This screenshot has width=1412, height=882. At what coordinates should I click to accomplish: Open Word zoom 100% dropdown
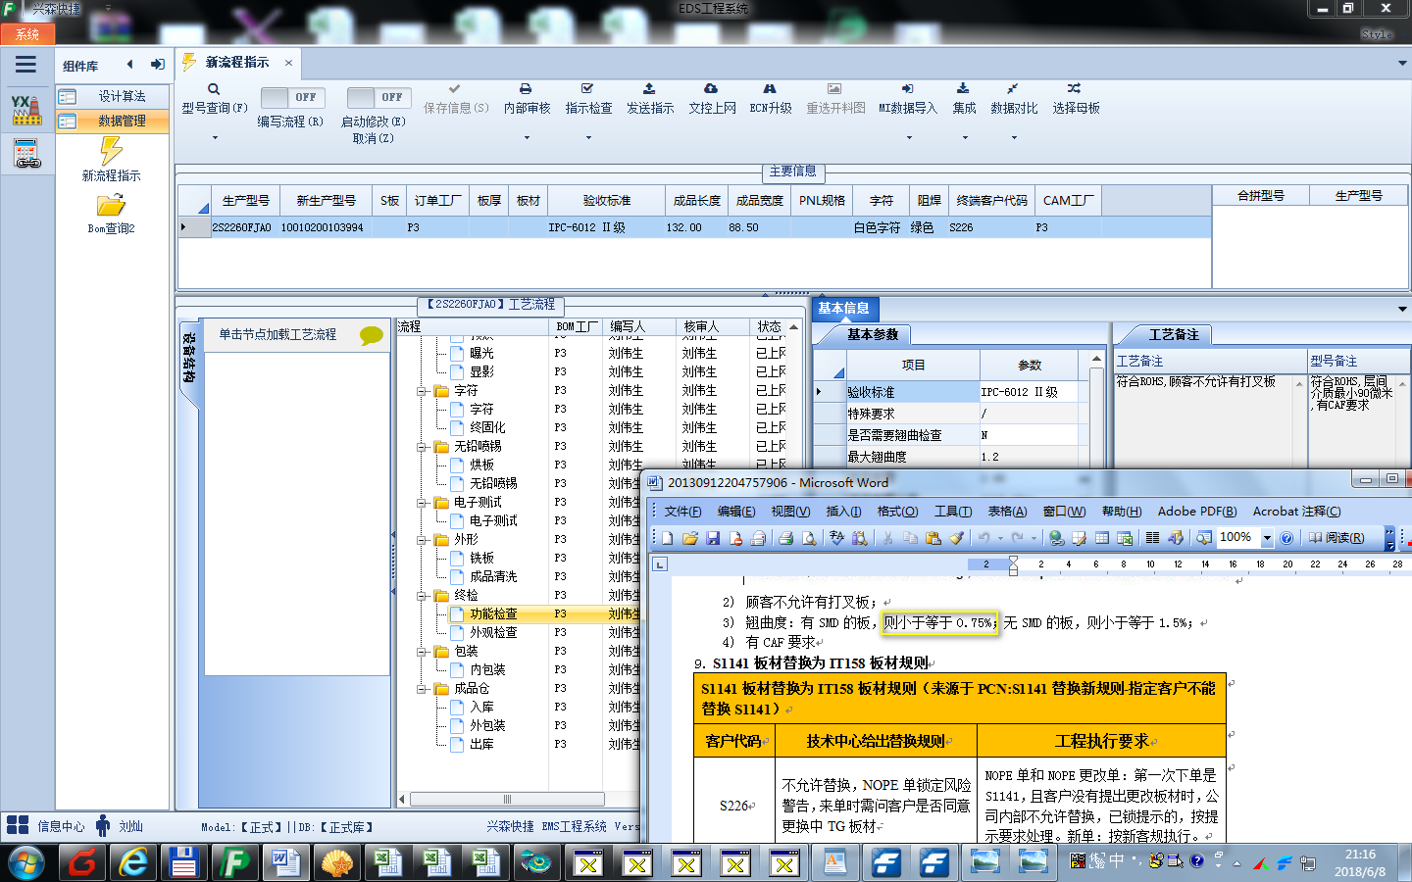click(x=1267, y=538)
